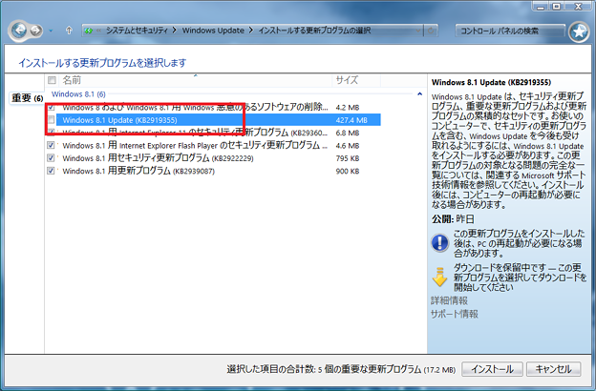The height and width of the screenshot is (391, 596).
Task: Select the 重要 (6) category tab
Action: pyautogui.click(x=27, y=98)
